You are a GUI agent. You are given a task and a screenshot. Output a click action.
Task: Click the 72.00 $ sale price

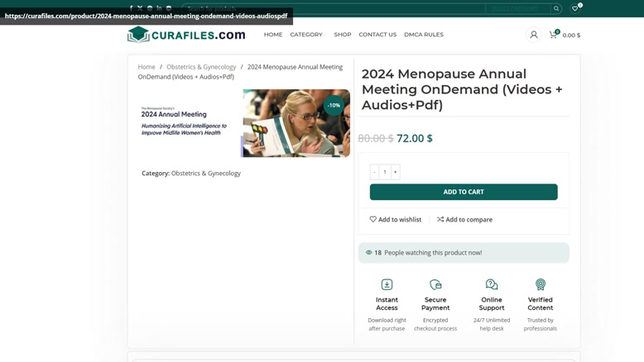(x=415, y=138)
